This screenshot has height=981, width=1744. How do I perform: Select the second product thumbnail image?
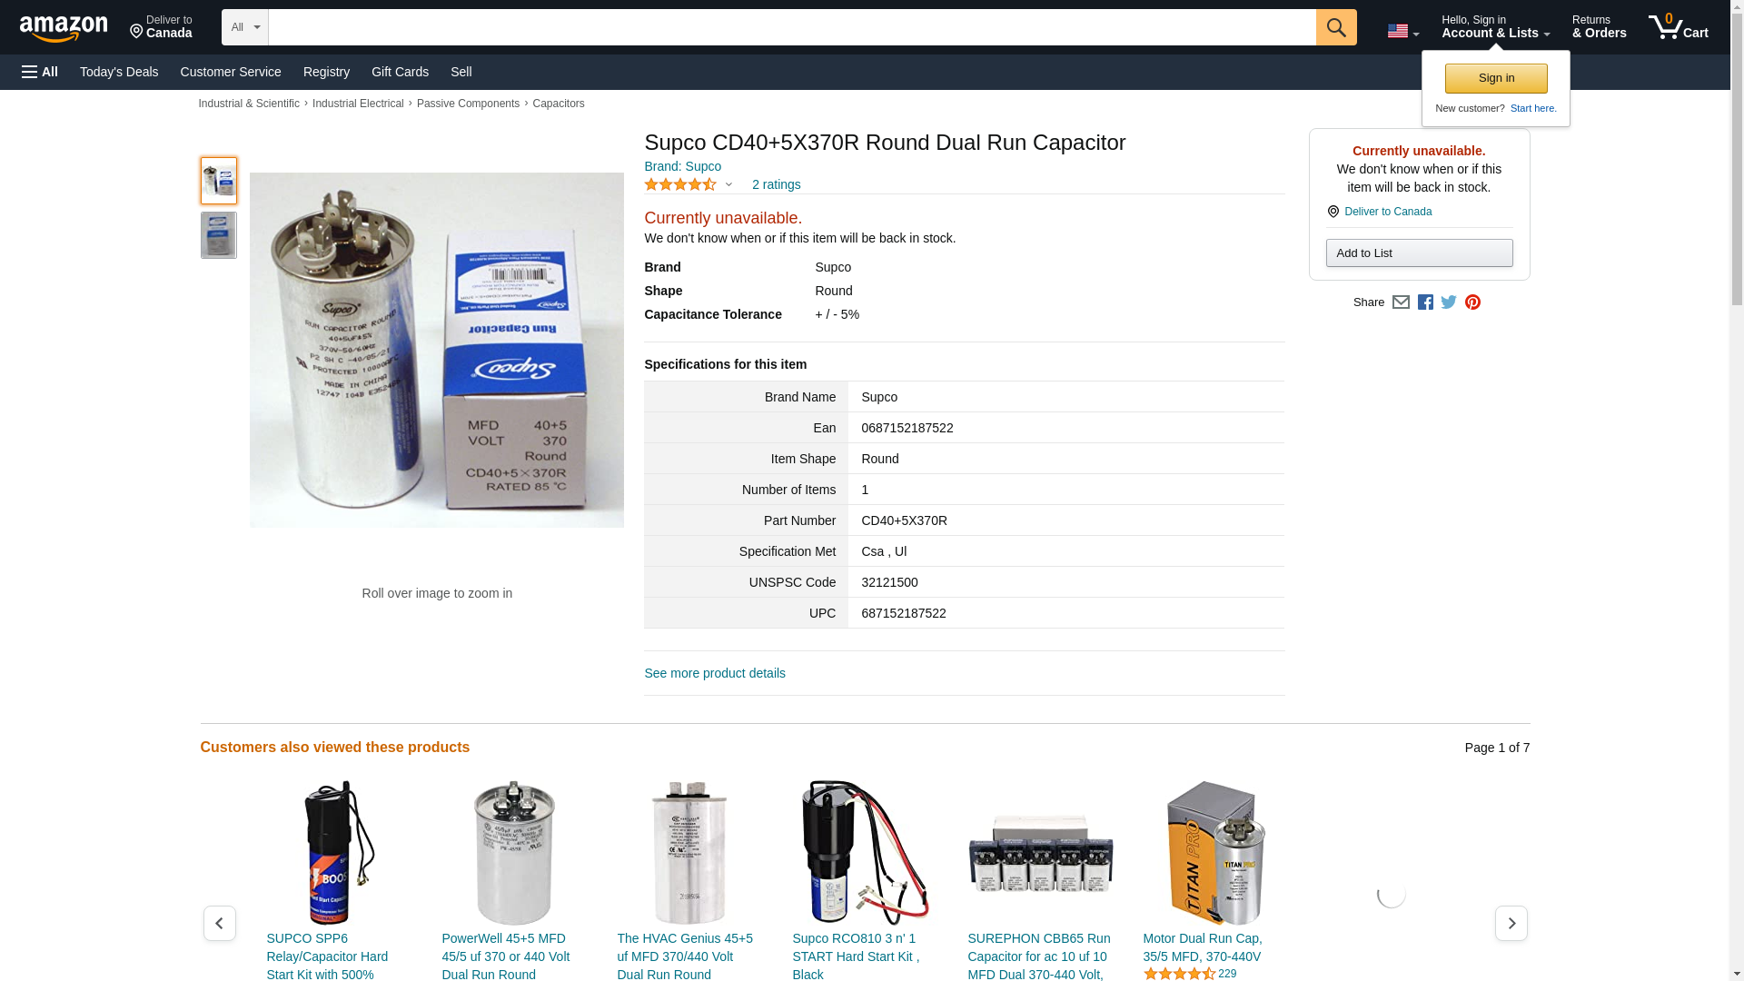pyautogui.click(x=218, y=235)
